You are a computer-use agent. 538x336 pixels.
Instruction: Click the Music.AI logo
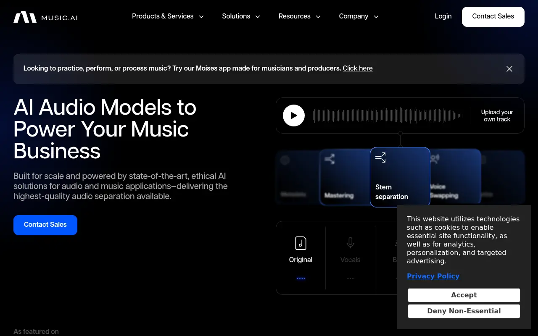45,17
